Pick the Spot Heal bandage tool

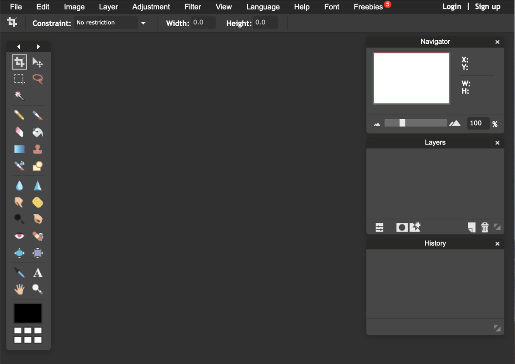[38, 236]
